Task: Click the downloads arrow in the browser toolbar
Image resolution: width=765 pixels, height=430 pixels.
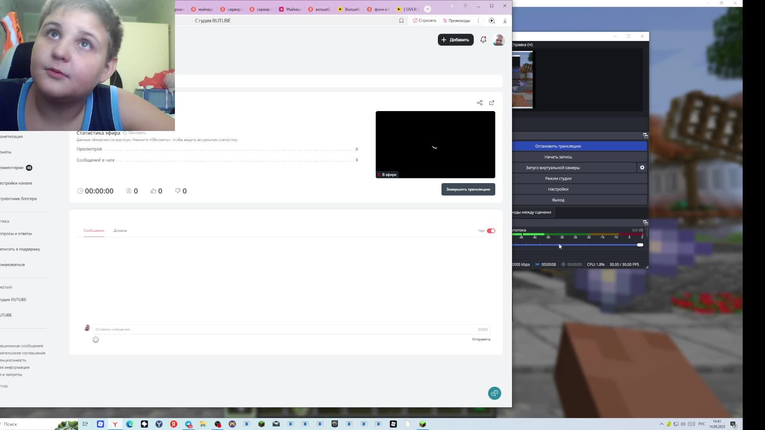Action: tap(505, 21)
